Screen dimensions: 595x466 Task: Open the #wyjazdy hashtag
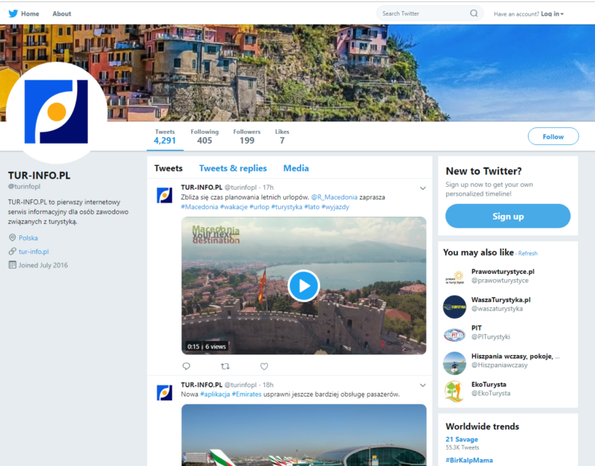click(x=335, y=207)
